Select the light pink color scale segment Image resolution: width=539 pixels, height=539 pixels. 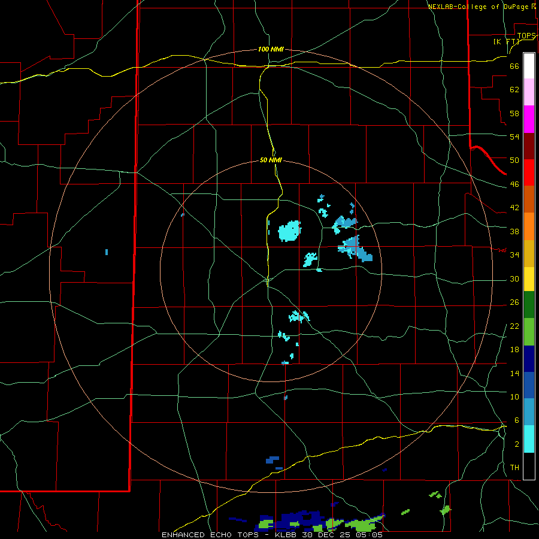coord(529,92)
